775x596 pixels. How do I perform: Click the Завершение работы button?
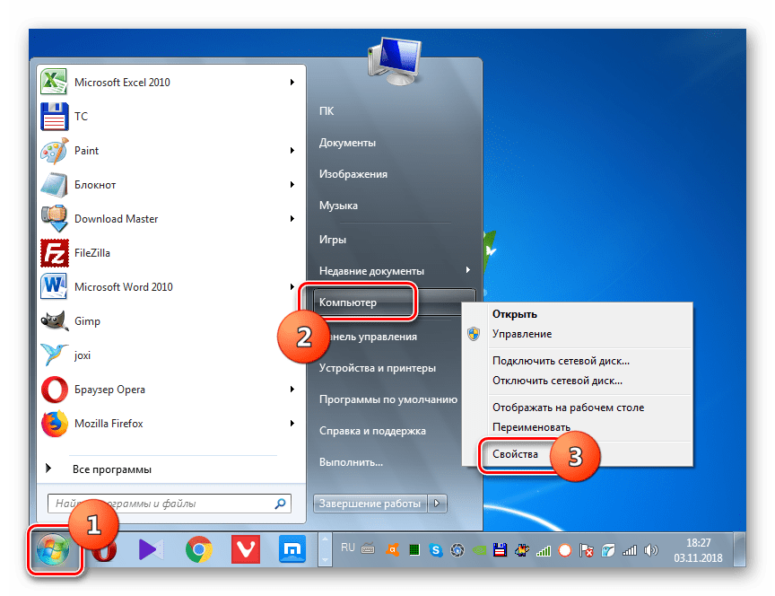370,504
